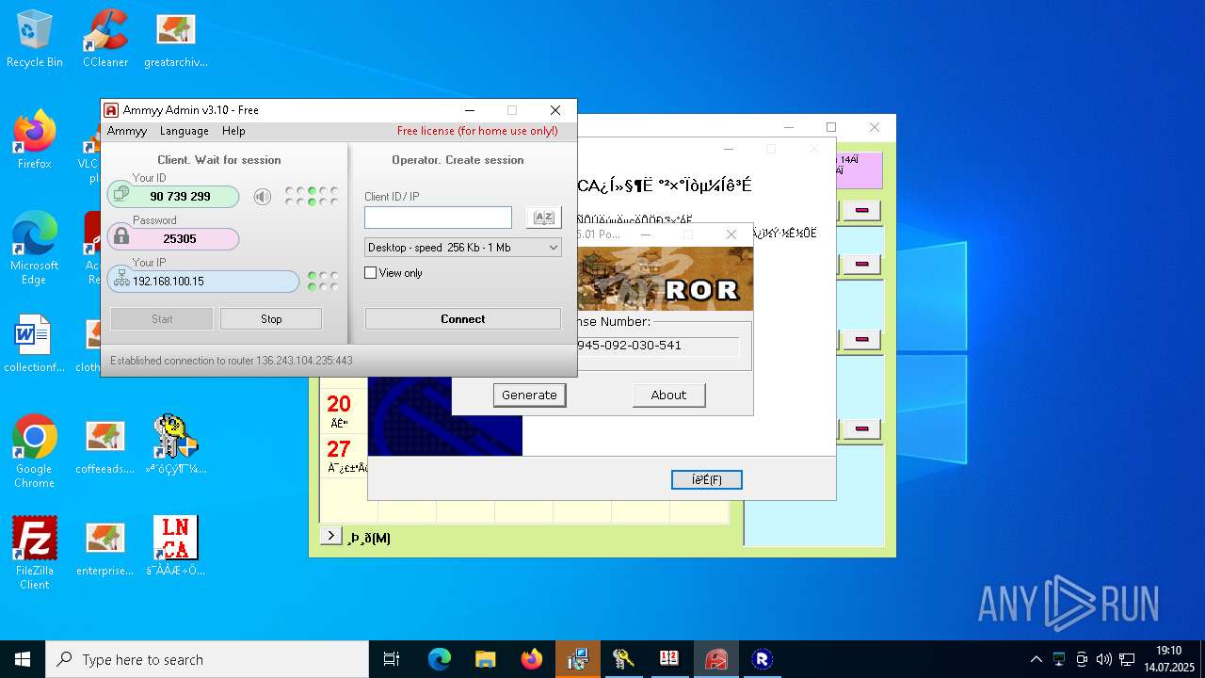
Task: Click the About button in keygen
Action: [668, 395]
